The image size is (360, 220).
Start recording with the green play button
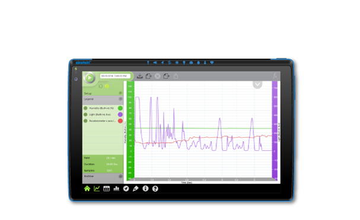pos(90,78)
